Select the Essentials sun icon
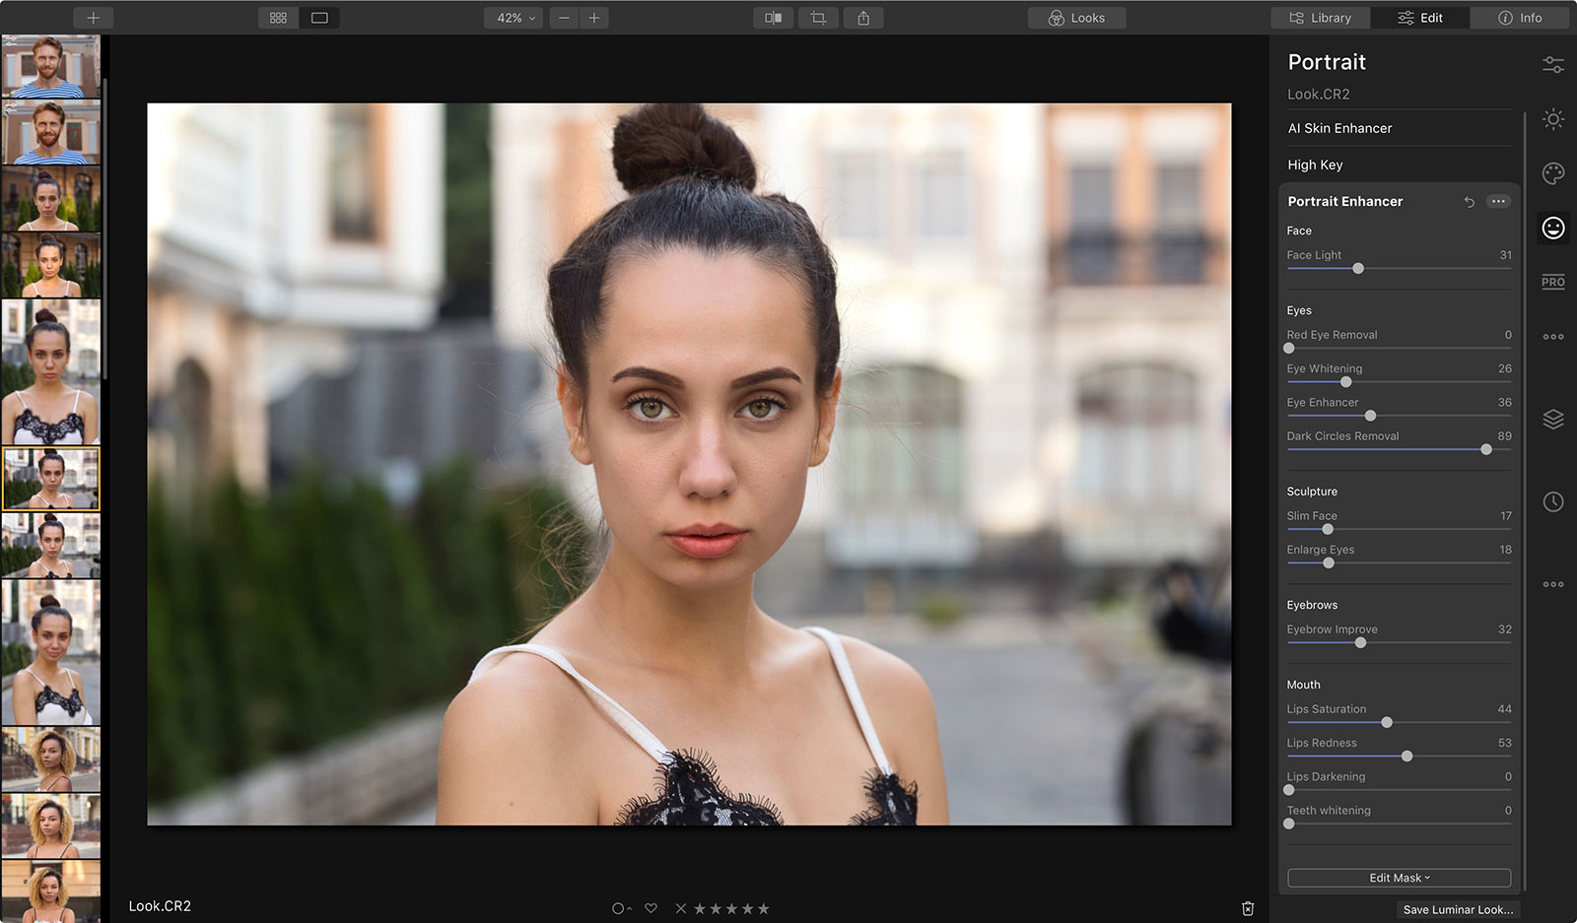This screenshot has height=923, width=1577. 1553,119
